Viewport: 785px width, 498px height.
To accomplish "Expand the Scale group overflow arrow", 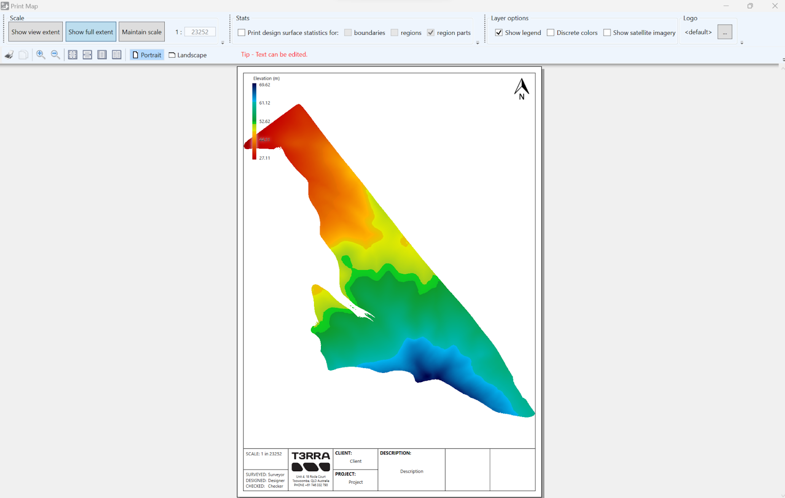I will click(x=223, y=43).
